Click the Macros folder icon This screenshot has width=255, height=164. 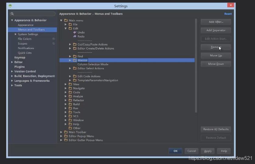(75, 60)
